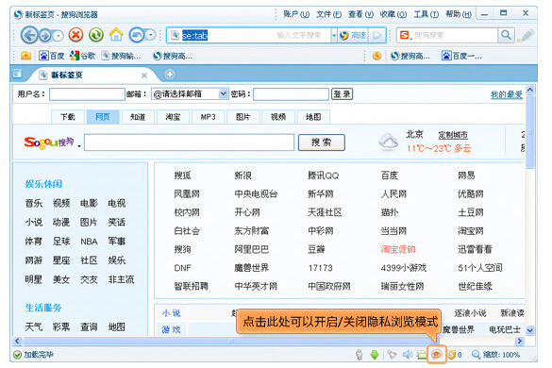Open the 百度一... bookmark on the right

tap(461, 56)
